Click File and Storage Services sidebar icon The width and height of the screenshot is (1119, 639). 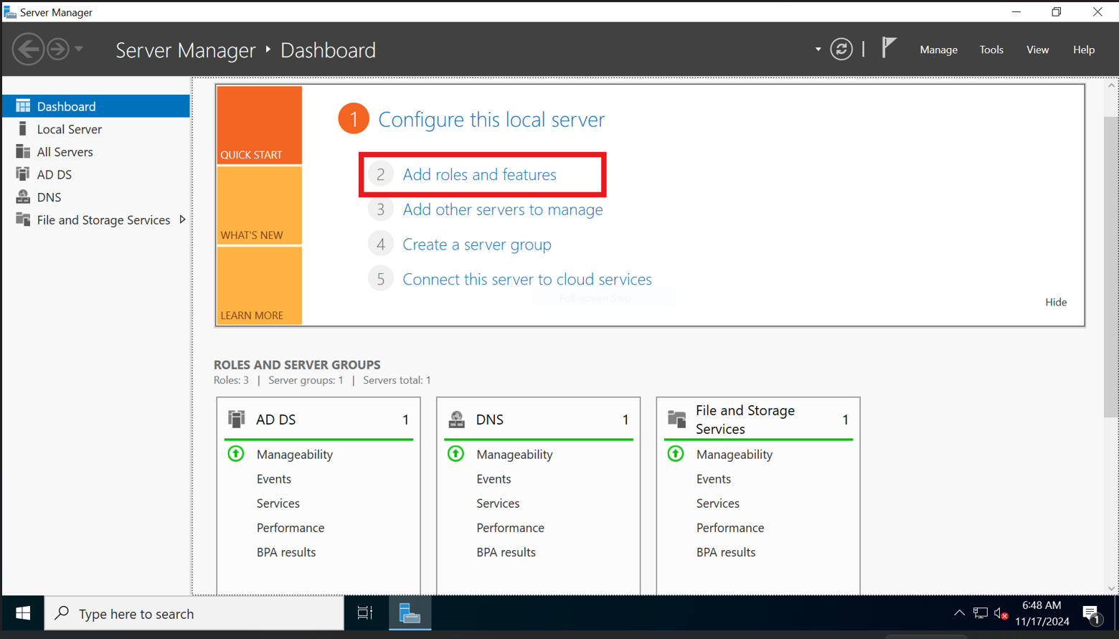click(x=23, y=219)
